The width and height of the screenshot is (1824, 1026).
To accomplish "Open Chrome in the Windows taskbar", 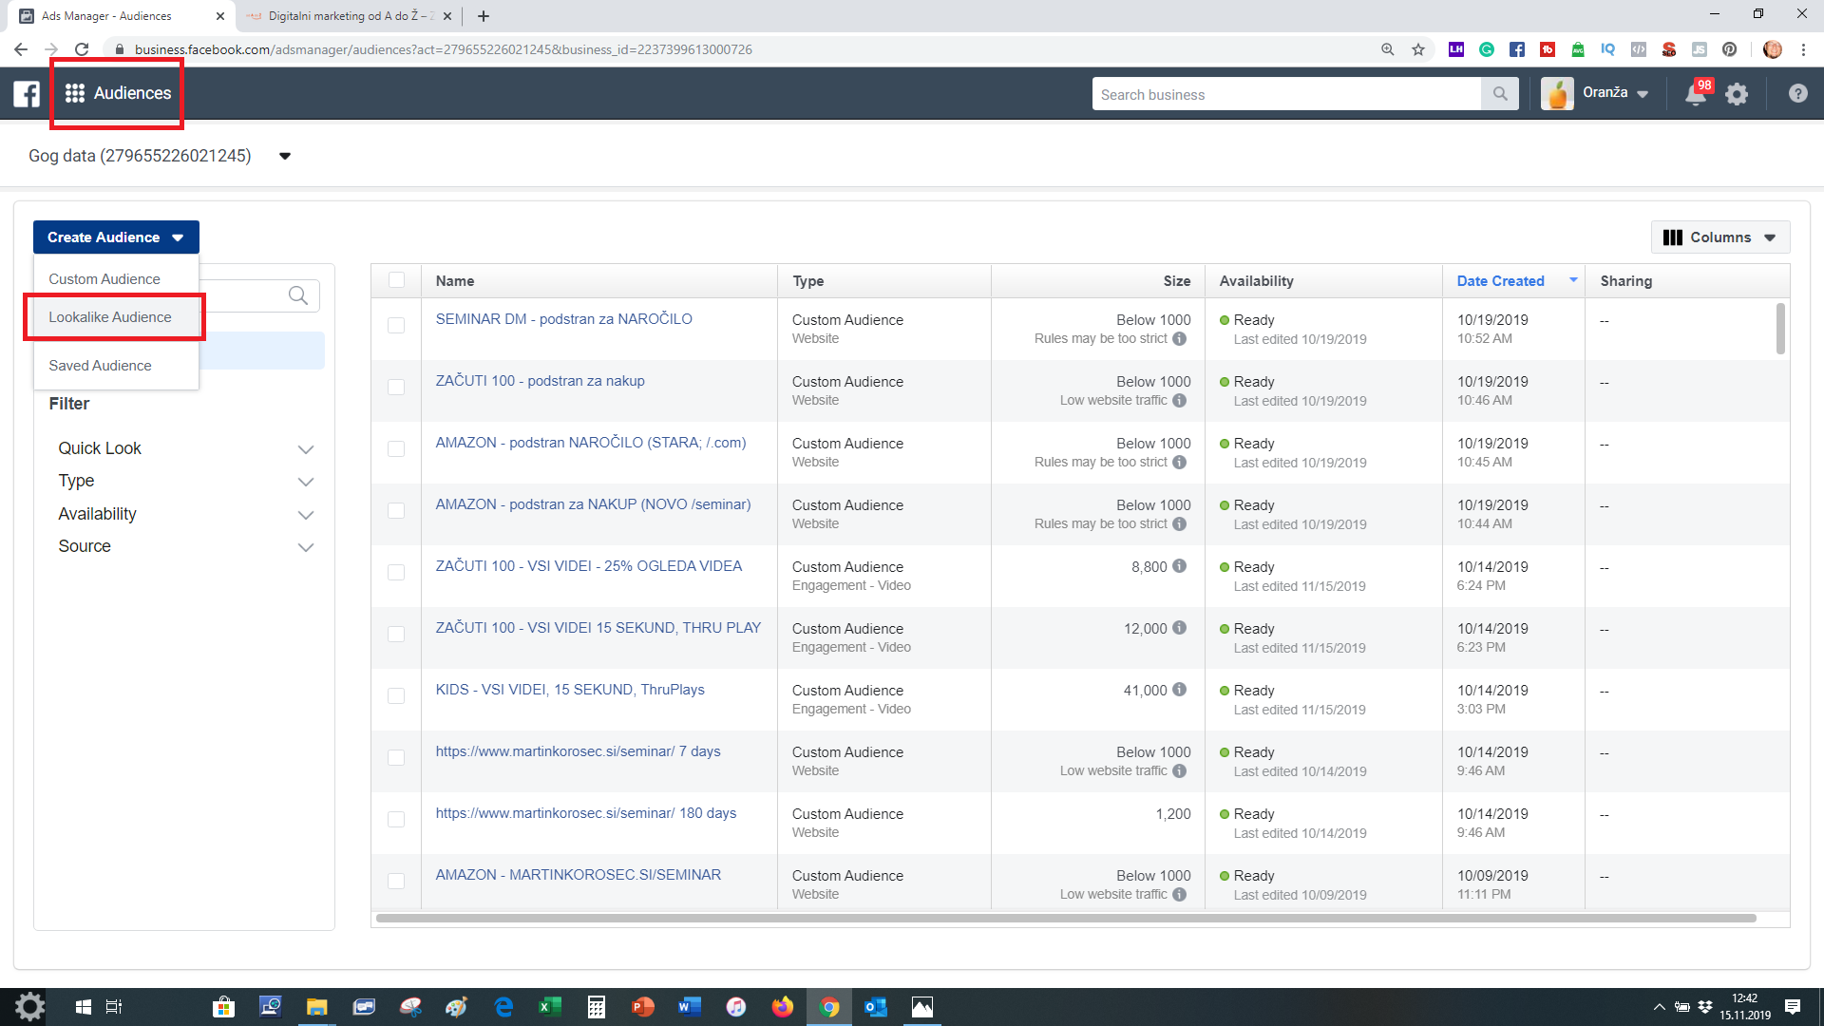I will pos(829,1007).
